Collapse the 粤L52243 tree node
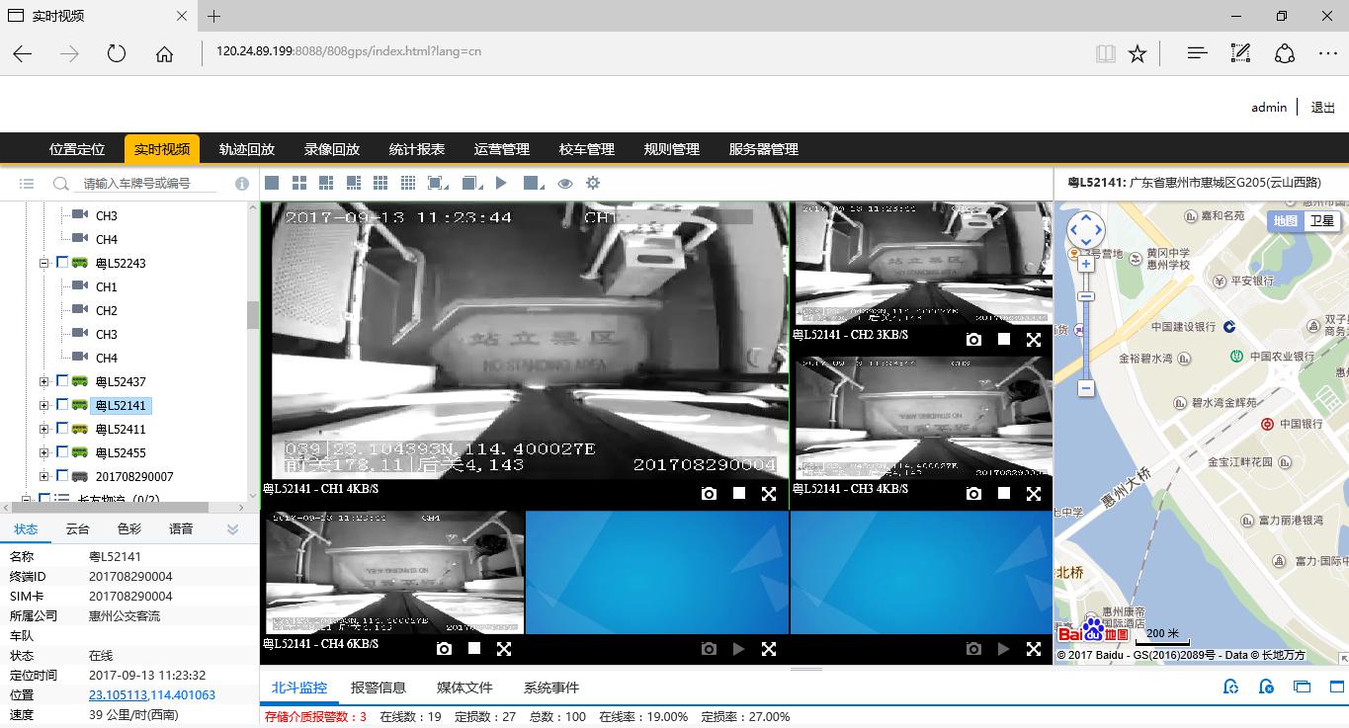This screenshot has width=1349, height=728. 43,263
